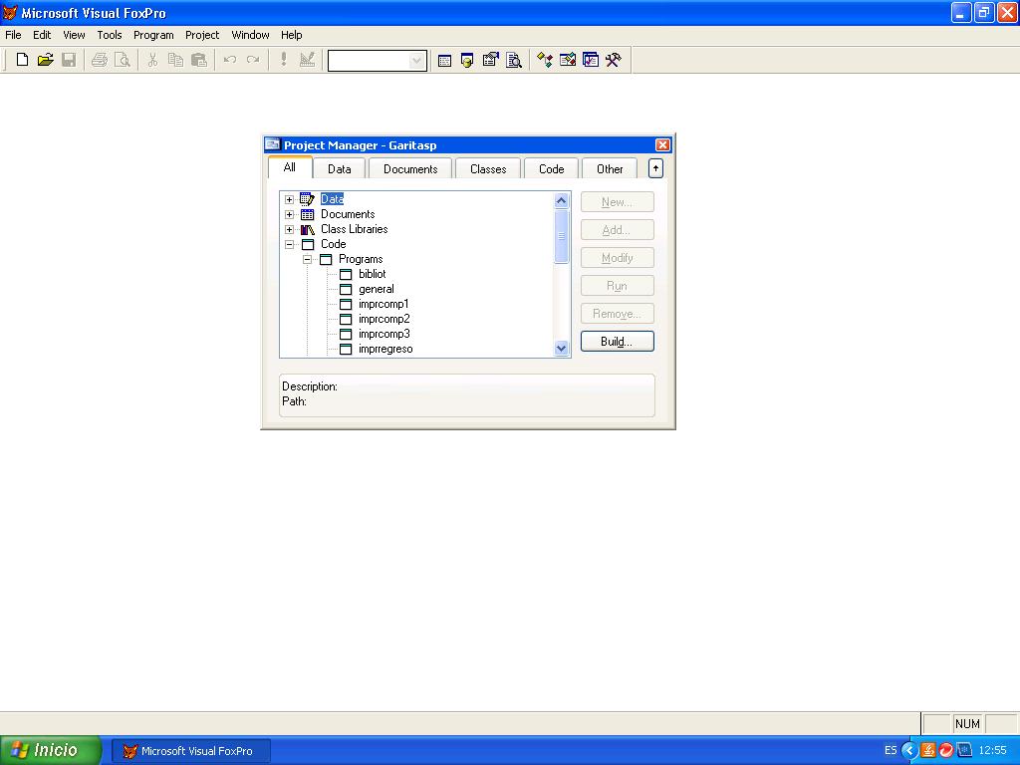
Task: Click the Print Preview toolbar icon
Action: 122,61
